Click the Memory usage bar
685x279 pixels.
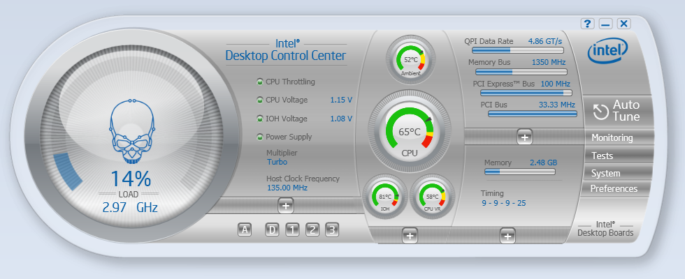[x=520, y=172]
